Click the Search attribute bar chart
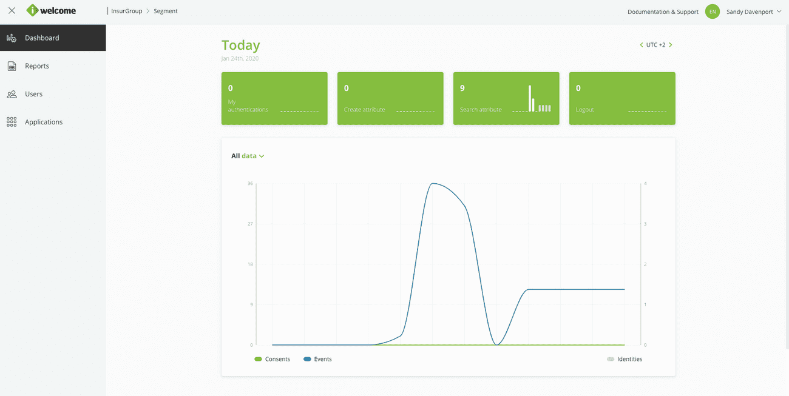 (x=539, y=99)
